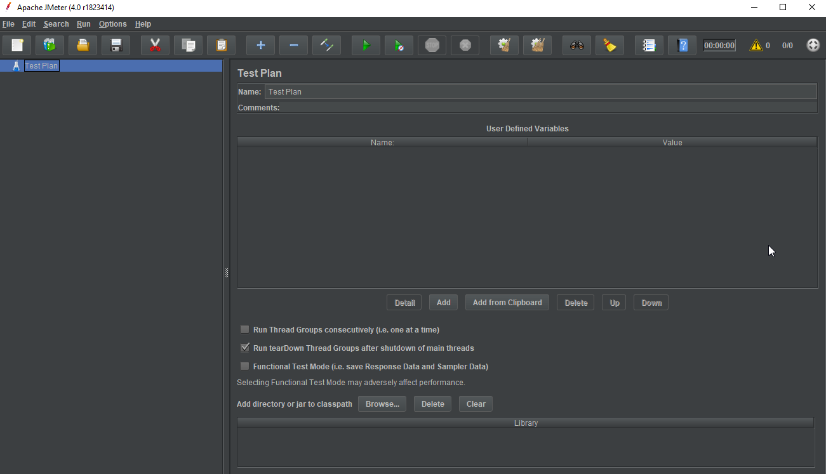
Task: Click Delete button beside Add from Clipboard
Action: [576, 303]
